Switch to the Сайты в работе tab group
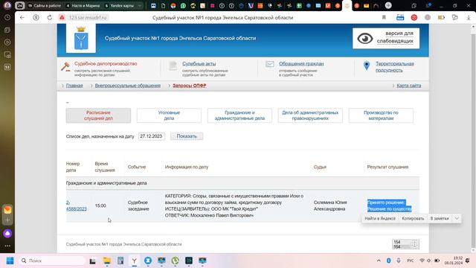 (44, 5)
